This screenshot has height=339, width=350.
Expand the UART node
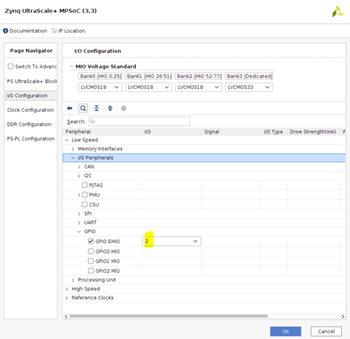(79, 222)
